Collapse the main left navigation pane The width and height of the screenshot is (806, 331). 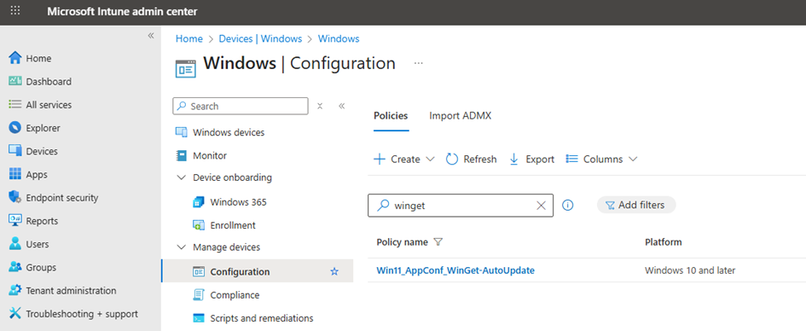pos(151,36)
